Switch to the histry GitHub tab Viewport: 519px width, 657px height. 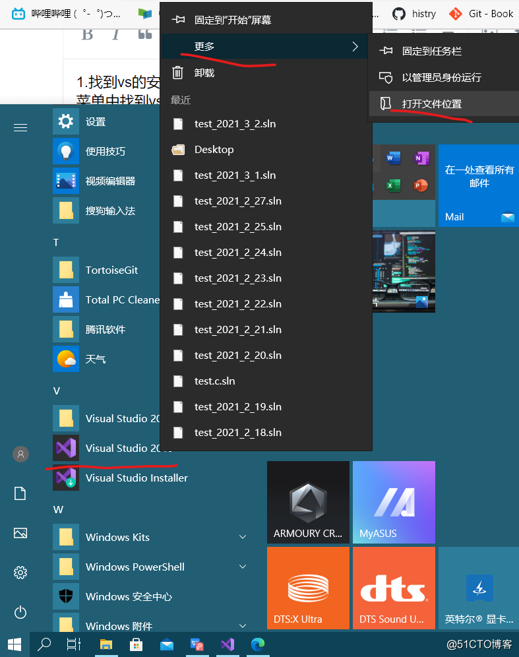(414, 14)
